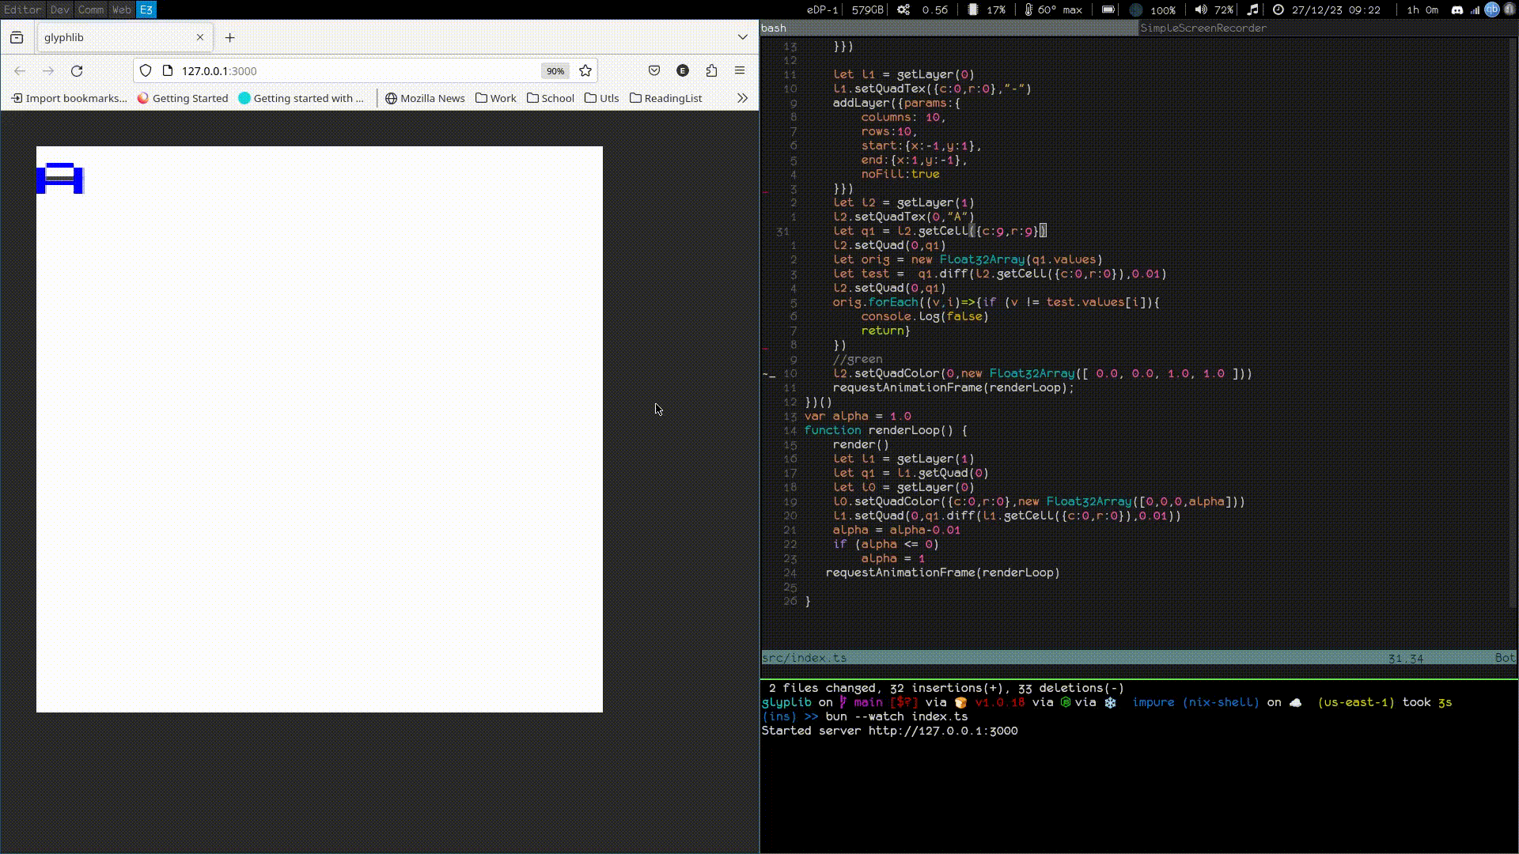Show more bookmarks overflow chevron
This screenshot has height=854, width=1519.
click(x=742, y=98)
